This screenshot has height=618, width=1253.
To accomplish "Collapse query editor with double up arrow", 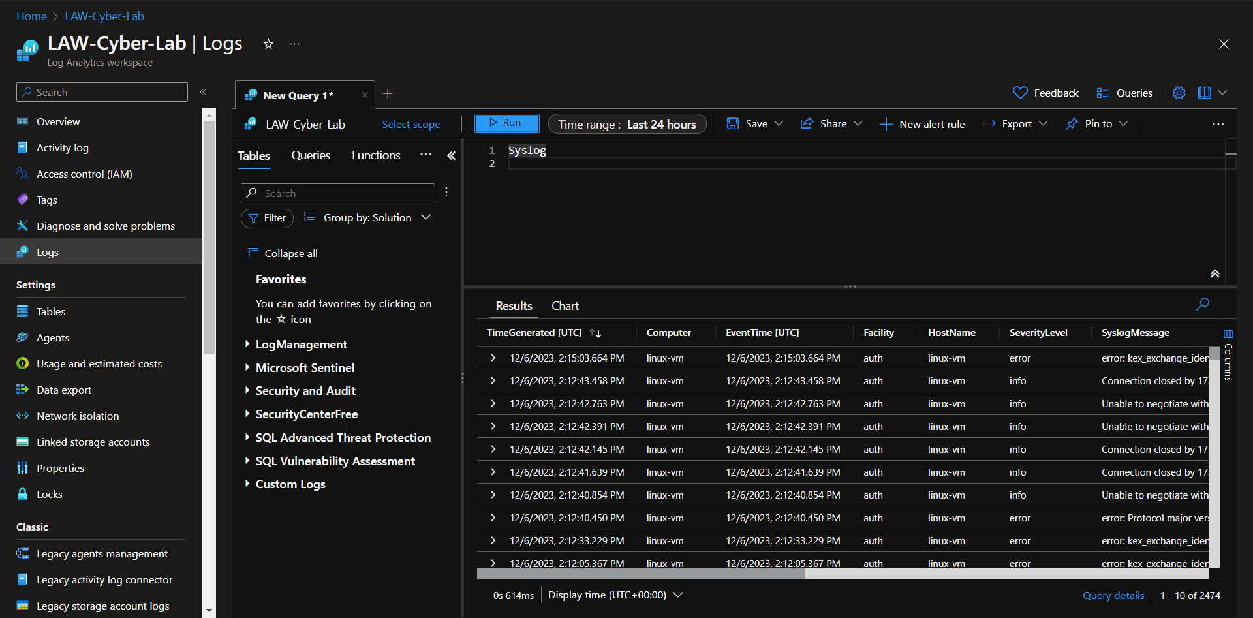I will point(1215,273).
